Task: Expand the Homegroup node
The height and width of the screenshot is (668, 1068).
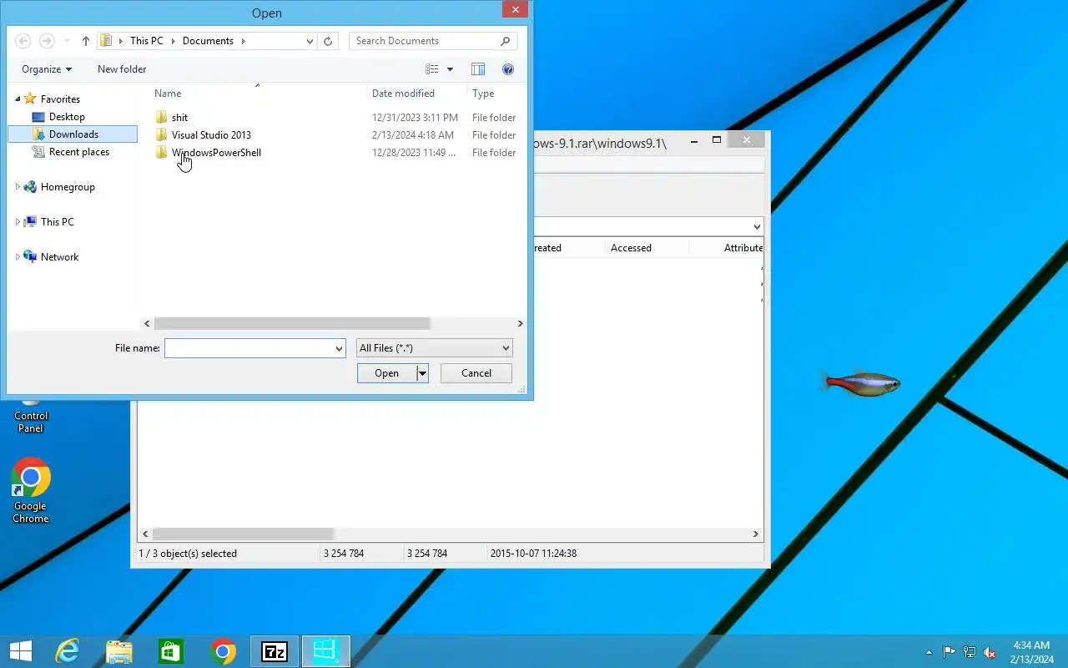Action: (x=18, y=187)
